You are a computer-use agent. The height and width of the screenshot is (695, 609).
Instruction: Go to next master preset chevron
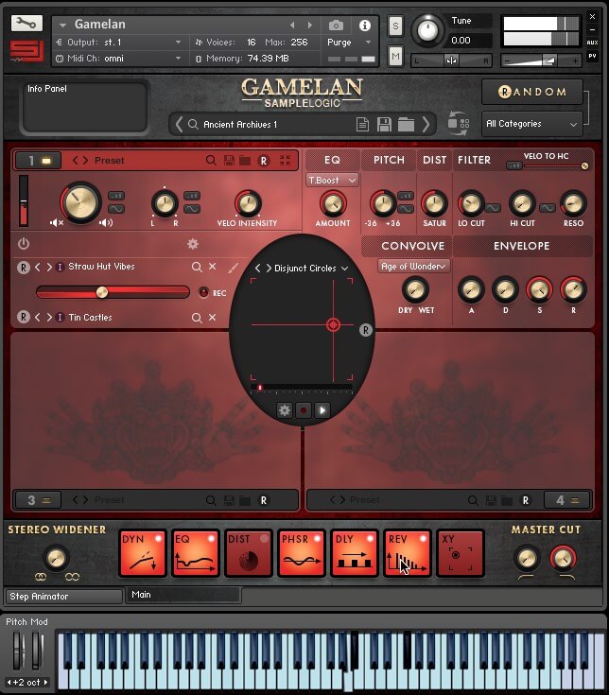click(x=426, y=125)
